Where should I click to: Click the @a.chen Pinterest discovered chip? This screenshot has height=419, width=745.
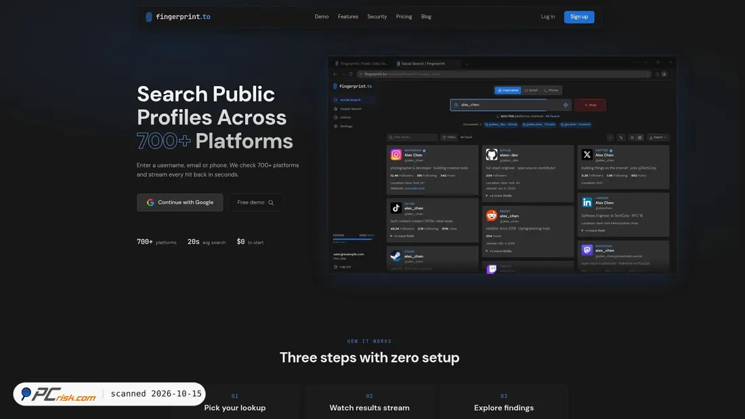[576, 125]
